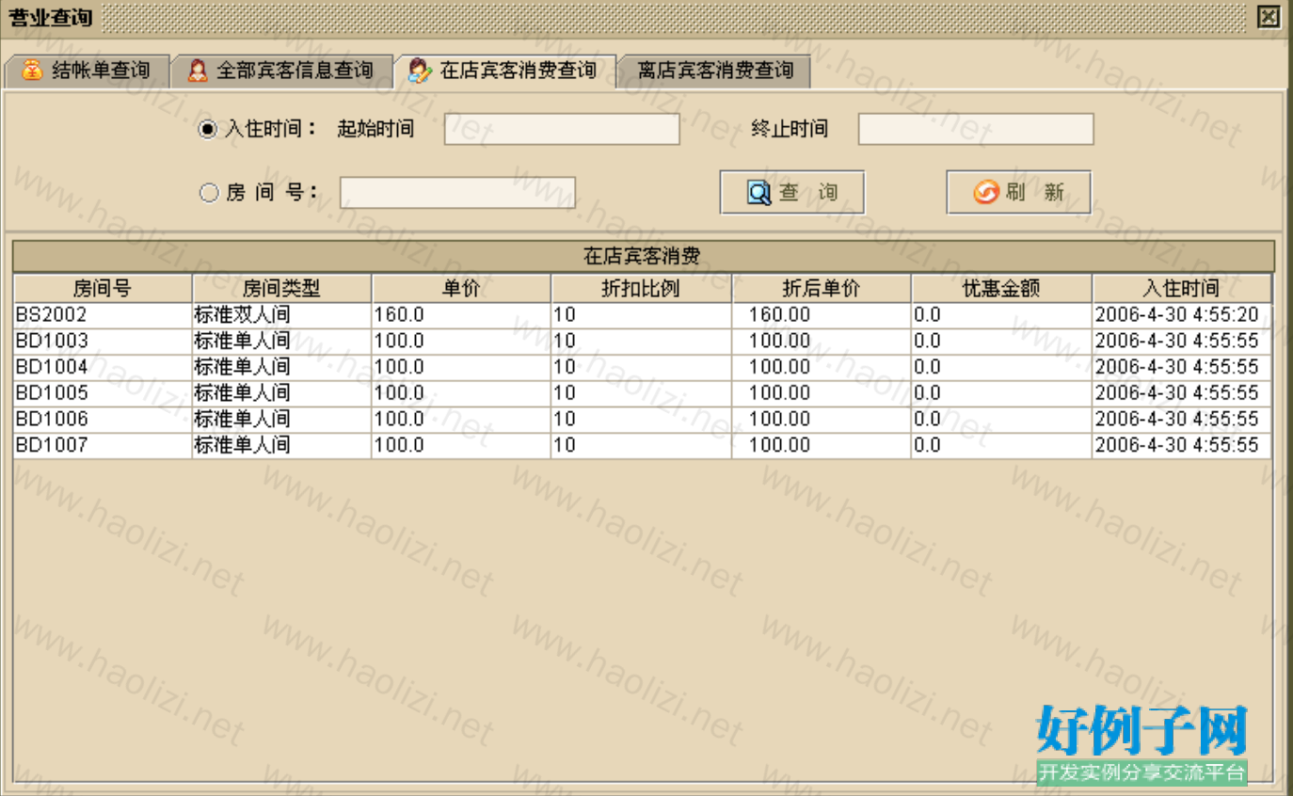Click the 优惠金额 column header

point(1001,288)
